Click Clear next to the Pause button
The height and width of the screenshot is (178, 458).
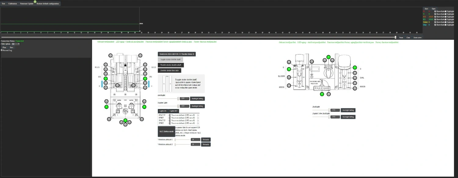tap(408, 38)
